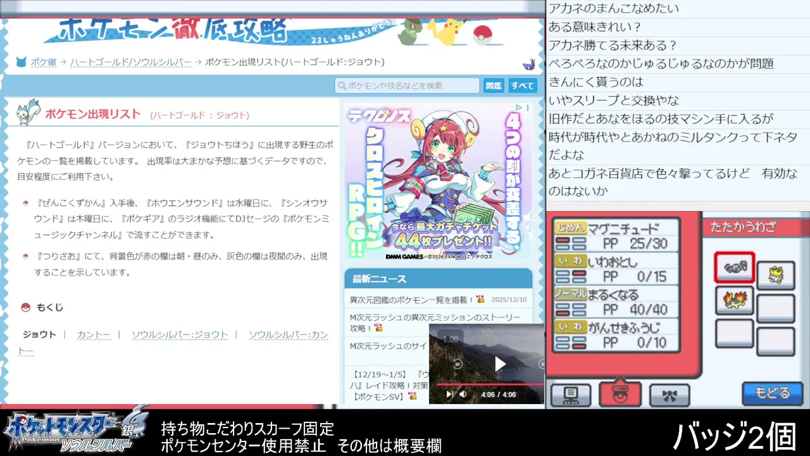Viewport: 810px width, 456px height.
Task: Click the Poke Ball icon beside もくじ
Action: 25,307
